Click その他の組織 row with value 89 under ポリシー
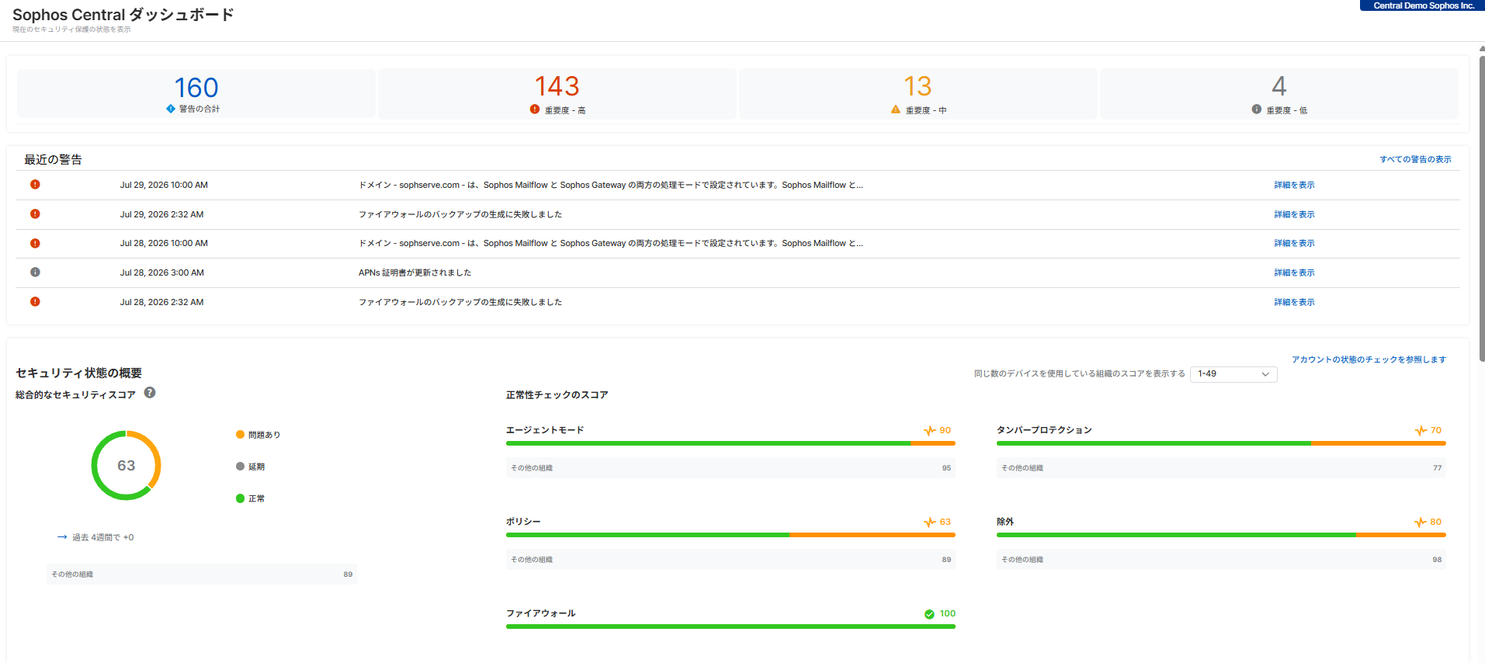This screenshot has width=1485, height=663. point(730,560)
